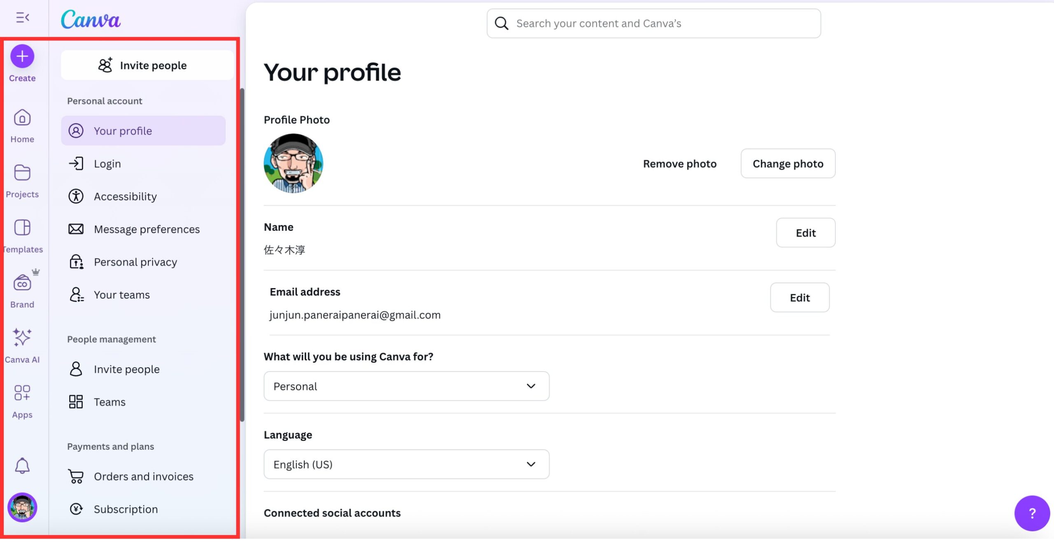1054x544 pixels.
Task: Open Accessibility settings
Action: pos(143,196)
